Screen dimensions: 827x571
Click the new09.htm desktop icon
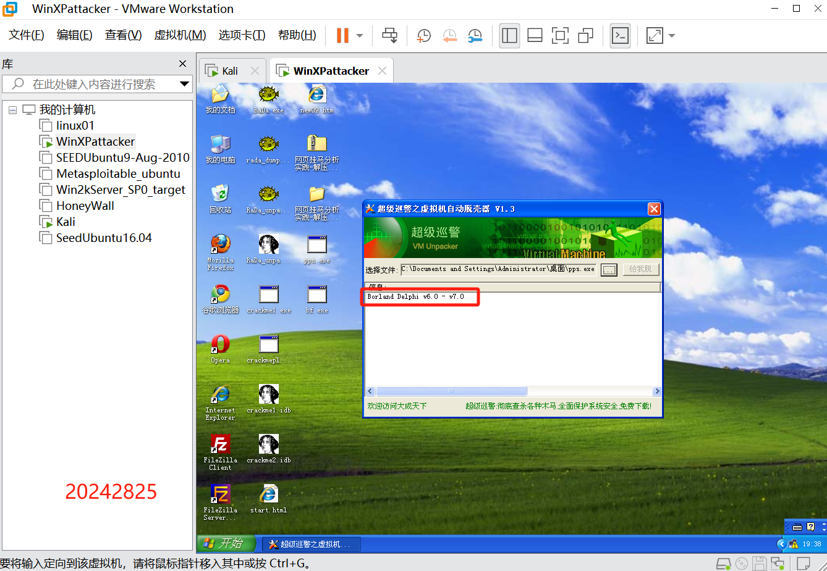click(316, 99)
